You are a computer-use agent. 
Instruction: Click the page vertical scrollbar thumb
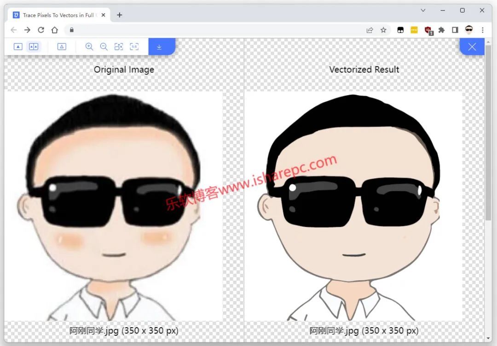pyautogui.click(x=488, y=133)
